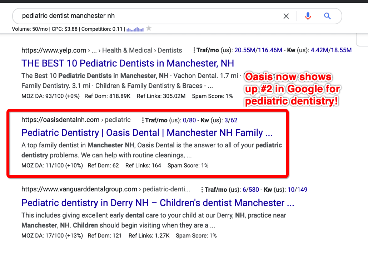This screenshot has width=368, height=254.
Task: Open Pediatric dentistry in Derry NH result title
Action: (158, 203)
